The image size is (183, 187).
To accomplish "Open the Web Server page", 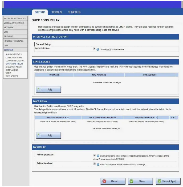I will [12, 76].
